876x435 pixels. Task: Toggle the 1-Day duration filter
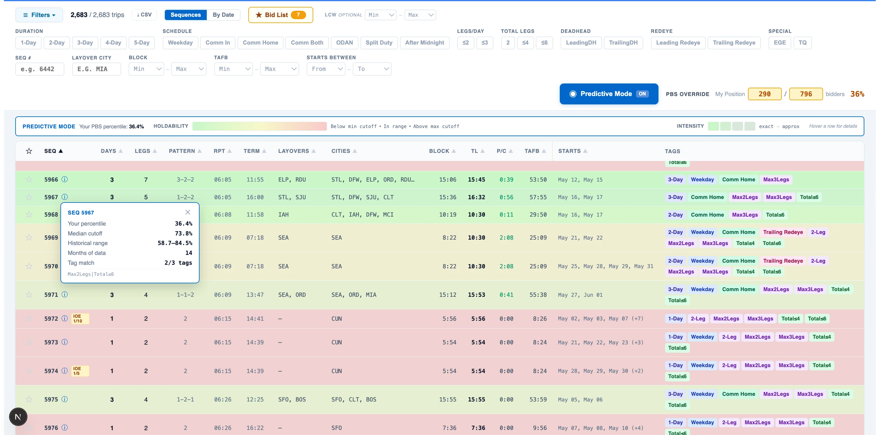click(x=28, y=43)
